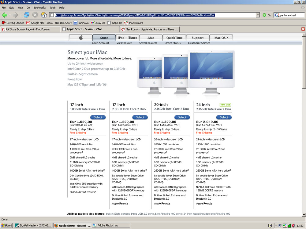The image size is (306, 229).
Task: Open the Help menu
Action: (62, 8)
